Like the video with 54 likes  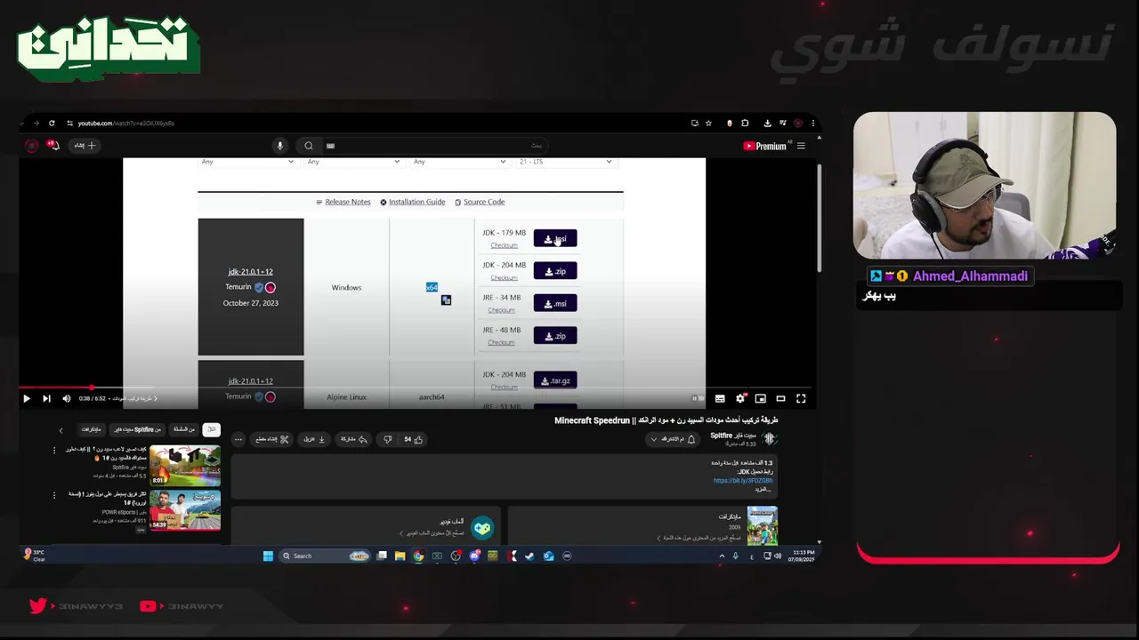[x=414, y=439]
